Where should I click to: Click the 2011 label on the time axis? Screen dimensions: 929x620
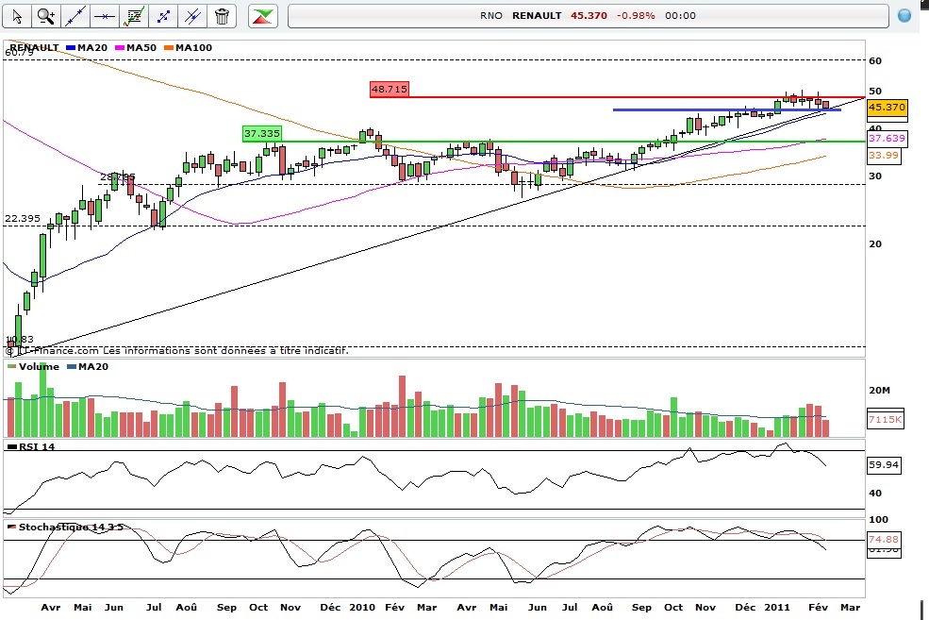777,607
